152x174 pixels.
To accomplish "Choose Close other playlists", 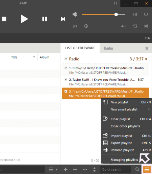I will (x=127, y=126).
